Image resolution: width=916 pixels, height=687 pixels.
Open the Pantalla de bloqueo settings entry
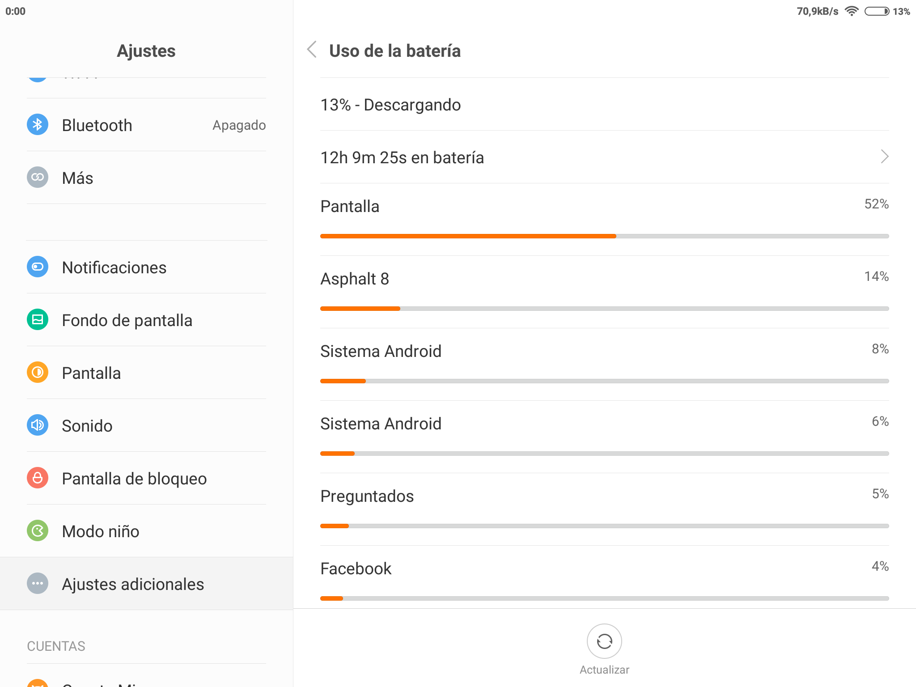(147, 478)
